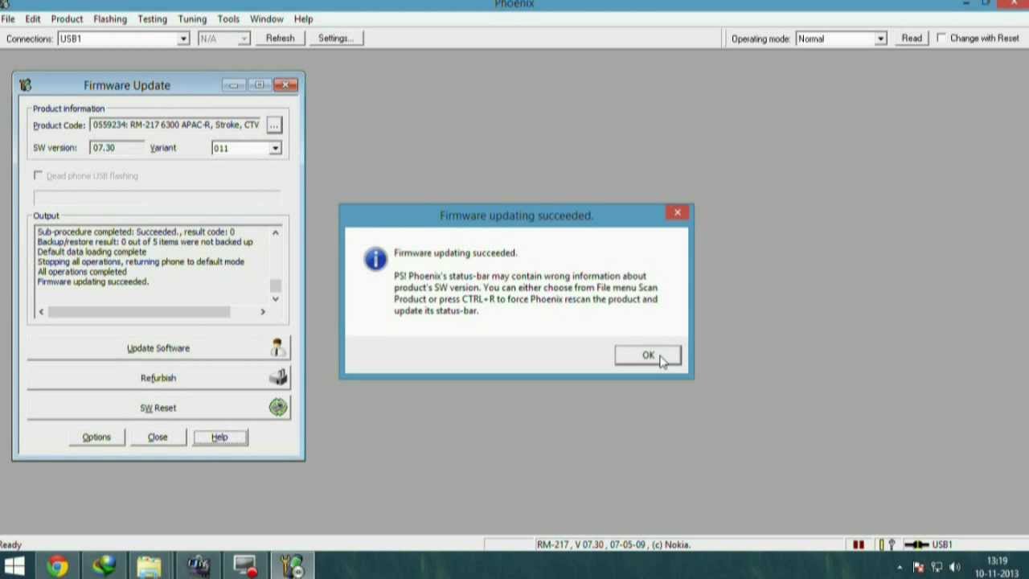
Task: Open the Tuning menu
Action: click(192, 18)
